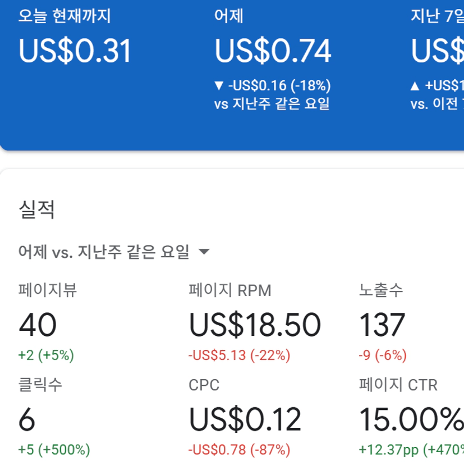Image resolution: width=464 pixels, height=474 pixels.
Task: Click the 페이지 RPM label
Action: tap(229, 290)
